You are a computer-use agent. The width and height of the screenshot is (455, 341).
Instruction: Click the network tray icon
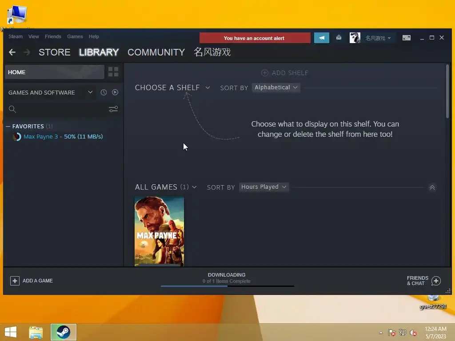click(x=403, y=333)
